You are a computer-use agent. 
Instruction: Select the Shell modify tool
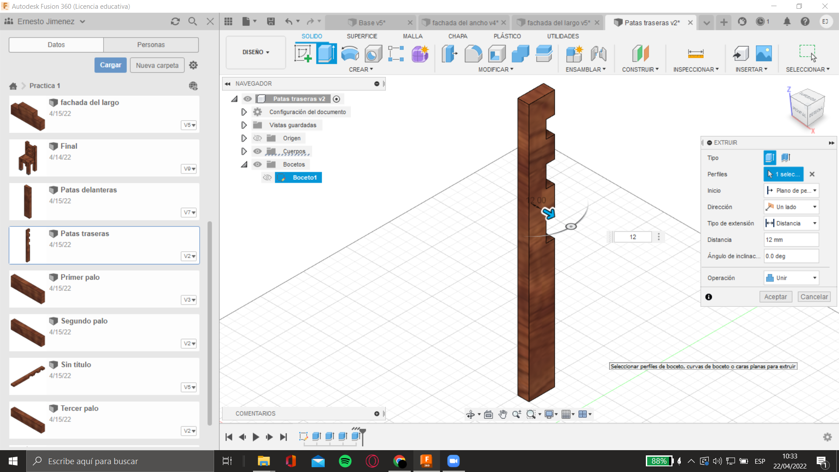pos(497,54)
